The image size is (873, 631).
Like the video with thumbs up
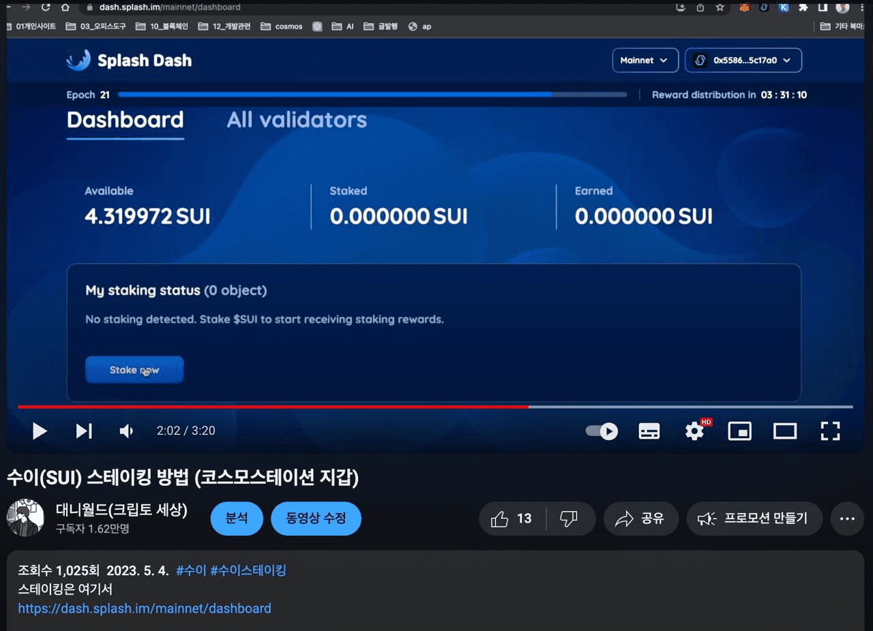512,519
